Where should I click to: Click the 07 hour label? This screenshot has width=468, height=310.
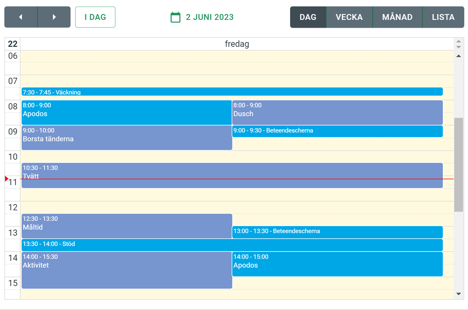coord(13,81)
